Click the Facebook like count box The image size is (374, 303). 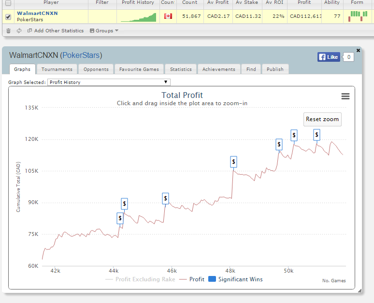[x=348, y=57]
